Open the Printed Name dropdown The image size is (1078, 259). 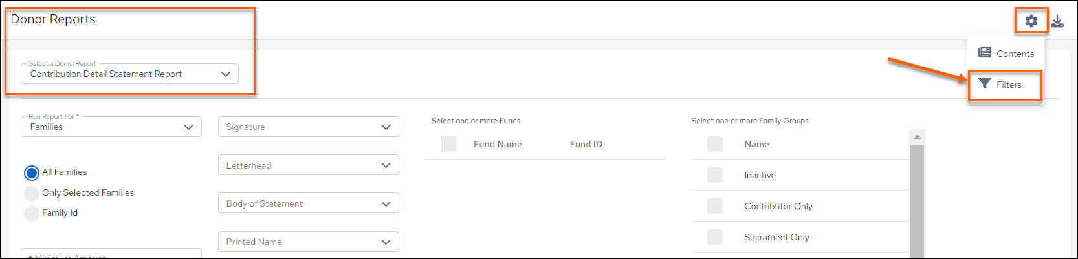point(309,242)
